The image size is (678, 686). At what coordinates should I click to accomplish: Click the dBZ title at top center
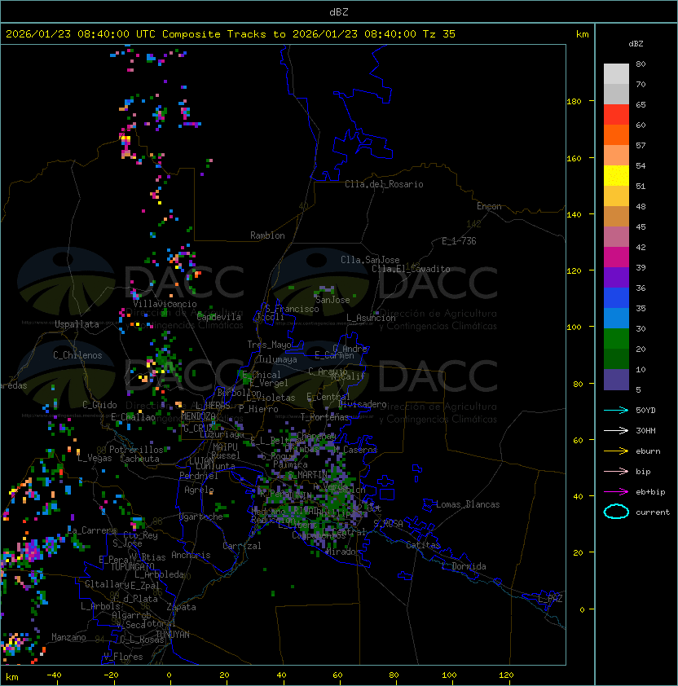point(339,11)
